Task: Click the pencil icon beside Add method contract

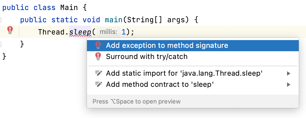Action: (98, 84)
